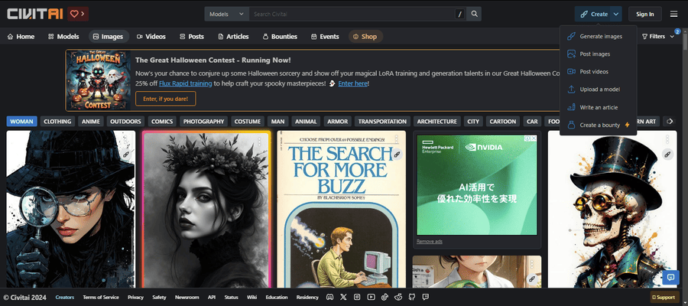Viewport: 688px width, 306px height.
Task: Click the lightning bolt beside Create a bounty
Action: click(x=627, y=125)
